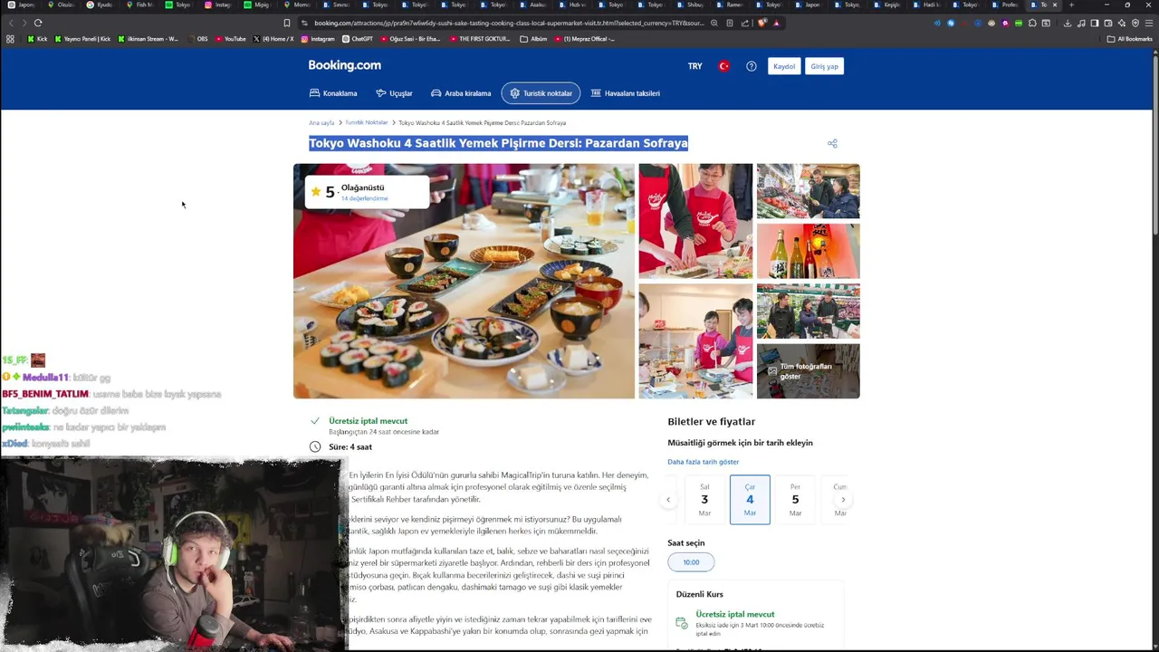The width and height of the screenshot is (1159, 652).
Task: Open the help question mark icon
Action: point(751,66)
